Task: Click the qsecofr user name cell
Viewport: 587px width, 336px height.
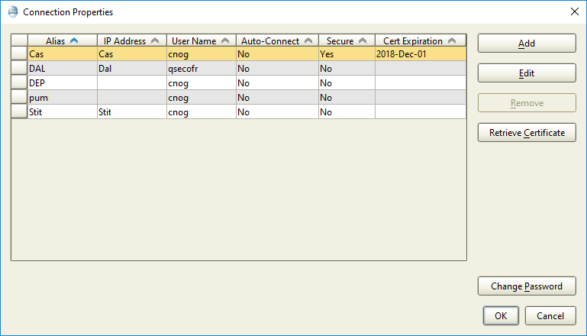Action: pyautogui.click(x=201, y=69)
